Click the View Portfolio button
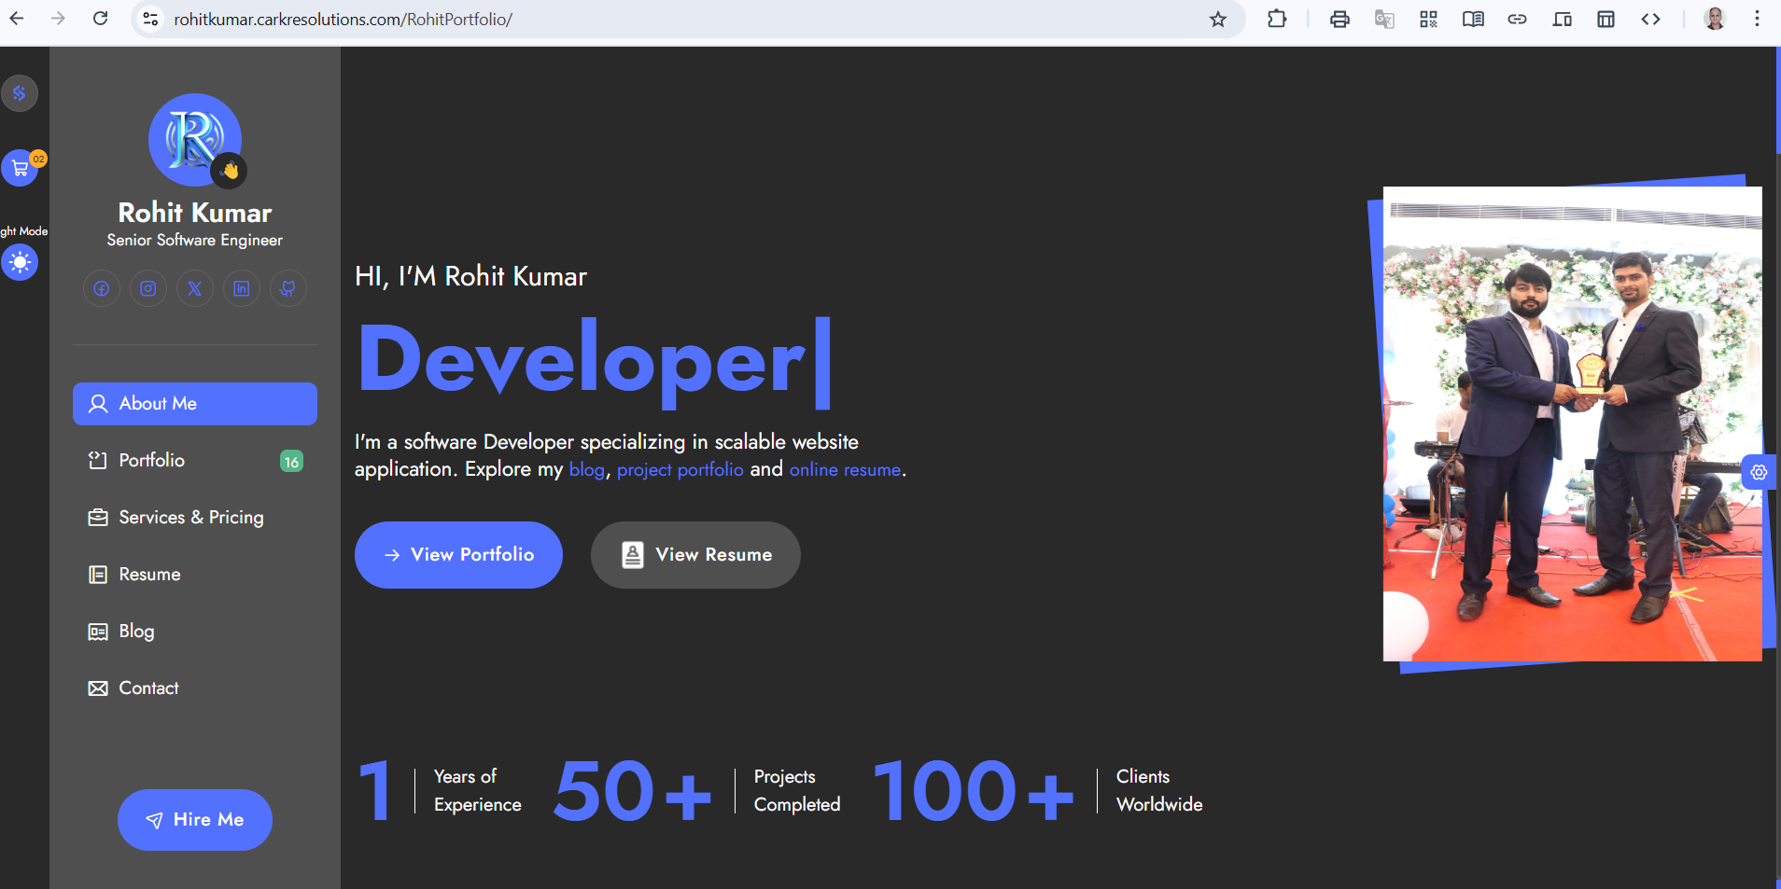Viewport: 1781px width, 889px height. (x=458, y=555)
